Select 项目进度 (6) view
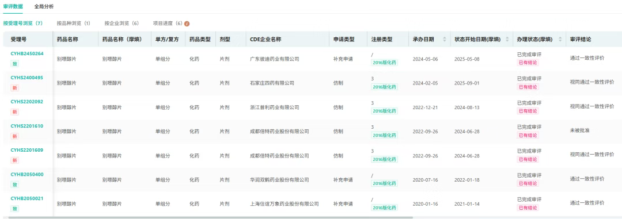622x219 pixels. point(168,24)
